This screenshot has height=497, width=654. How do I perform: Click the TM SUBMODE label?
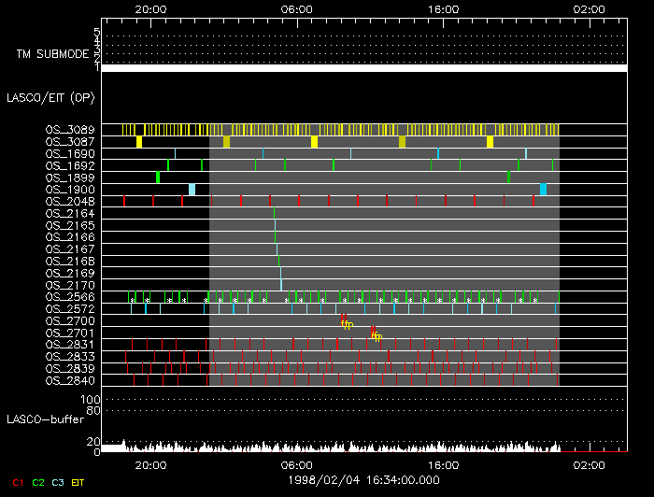52,54
